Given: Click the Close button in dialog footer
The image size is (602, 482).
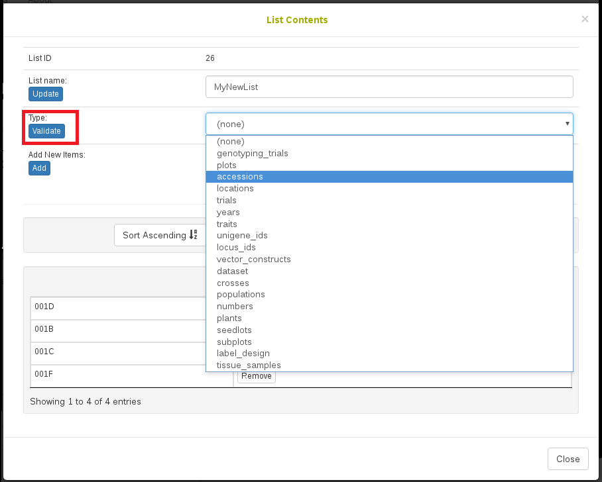Looking at the screenshot, I should 568,459.
